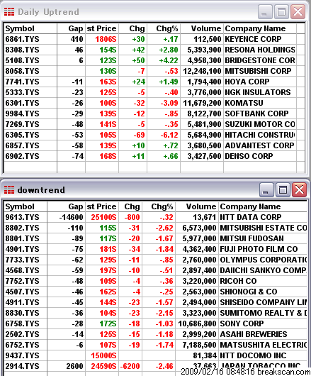Viewport: 311px width, 376px height.
Task: Select symbol 6752.TYS
Action: pos(22,345)
